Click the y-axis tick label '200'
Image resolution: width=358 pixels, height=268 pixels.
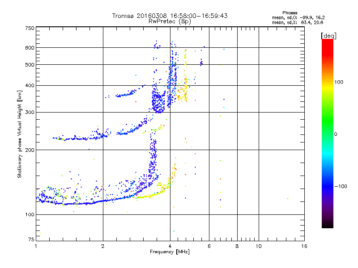(30, 150)
